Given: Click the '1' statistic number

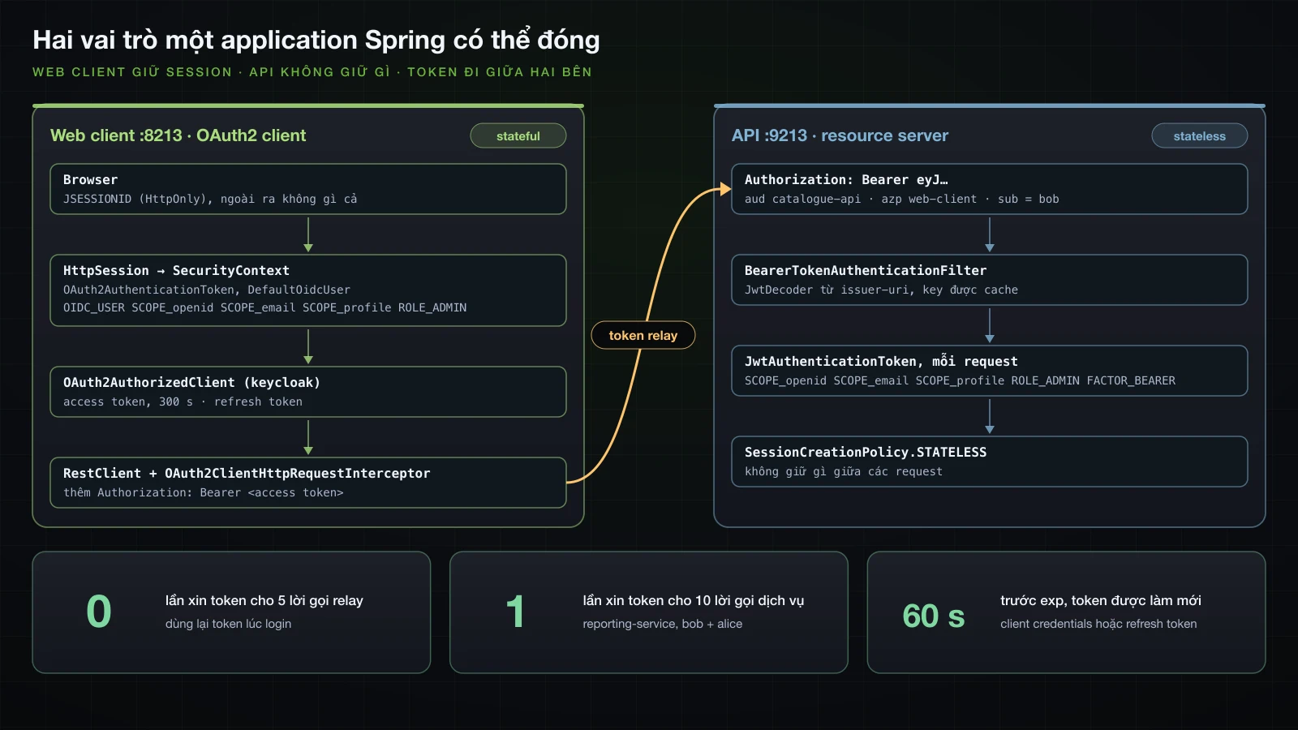Looking at the screenshot, I should (515, 612).
